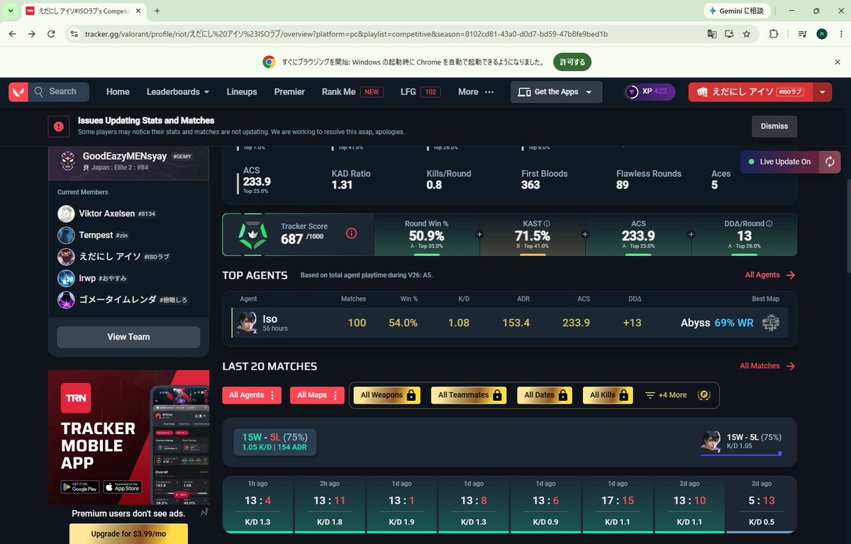The height and width of the screenshot is (544, 851).
Task: Open the Chrome tab search dropdown
Action: (x=10, y=11)
